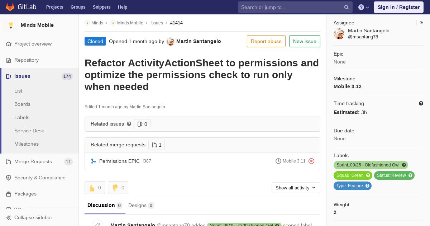Click the Martin Santangelo assignee avatar

[339, 34]
